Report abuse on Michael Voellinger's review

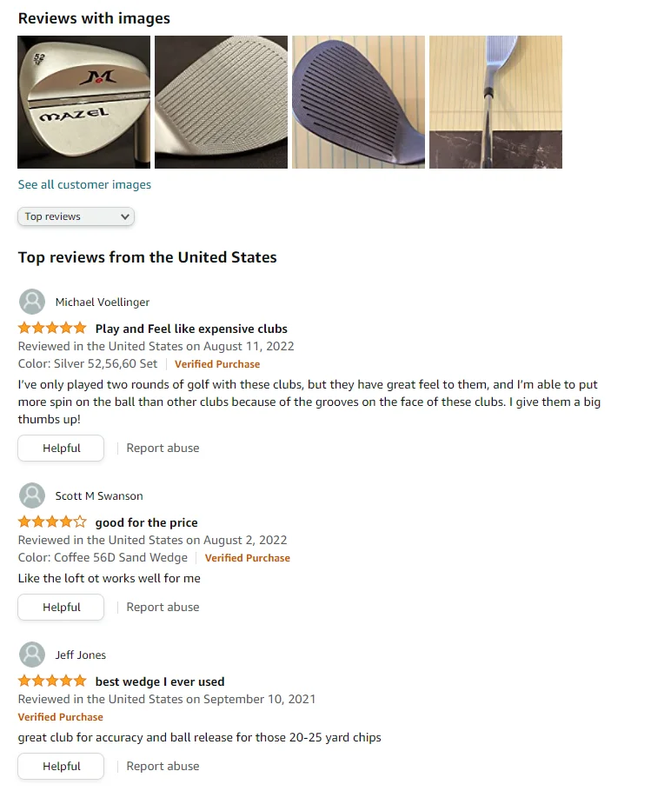163,449
